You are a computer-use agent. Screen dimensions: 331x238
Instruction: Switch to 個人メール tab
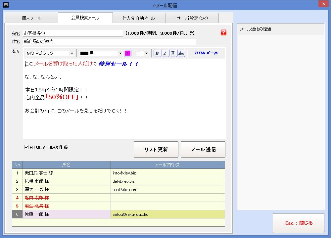[x=31, y=18]
